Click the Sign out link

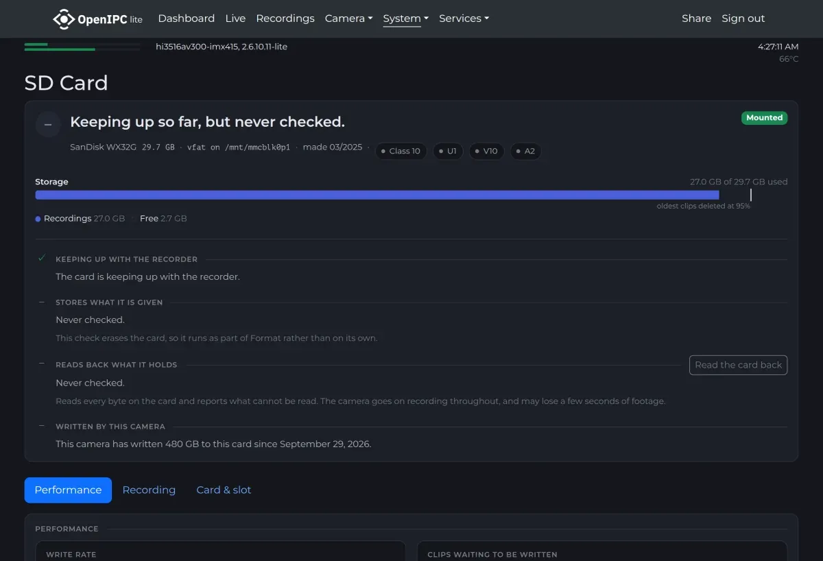[x=743, y=19]
